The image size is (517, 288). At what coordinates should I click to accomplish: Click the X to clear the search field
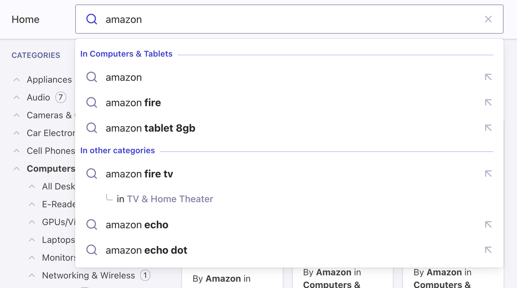[488, 19]
